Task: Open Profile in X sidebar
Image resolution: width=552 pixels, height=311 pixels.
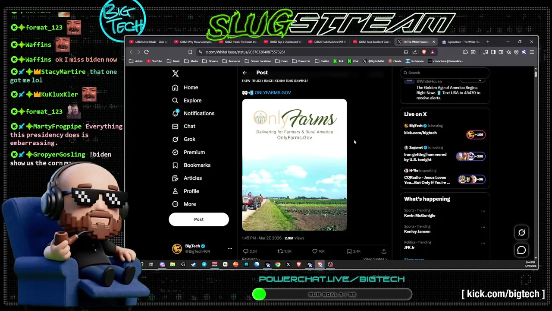Action: tap(185, 191)
